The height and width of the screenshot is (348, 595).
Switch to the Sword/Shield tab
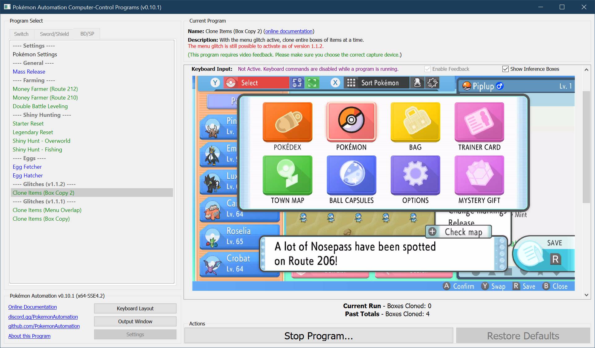click(54, 34)
